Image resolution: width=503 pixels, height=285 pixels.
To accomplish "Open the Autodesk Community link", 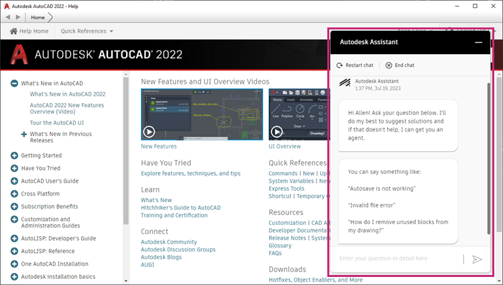I will 169,242.
